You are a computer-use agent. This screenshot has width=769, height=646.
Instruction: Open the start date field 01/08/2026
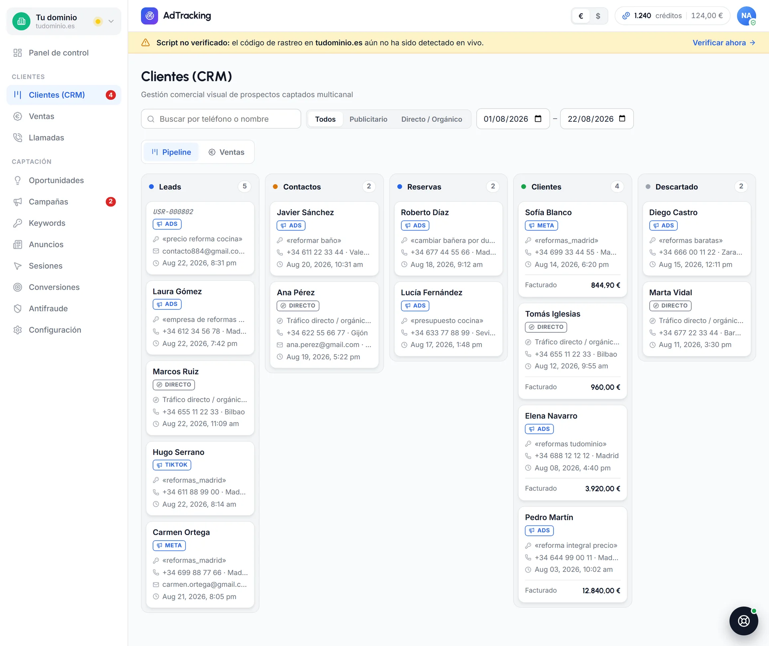513,119
